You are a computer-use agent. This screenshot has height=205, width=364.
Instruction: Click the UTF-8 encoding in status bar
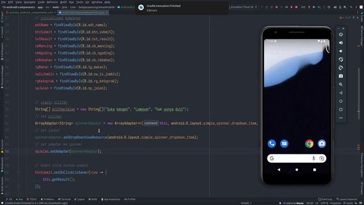click(x=324, y=203)
